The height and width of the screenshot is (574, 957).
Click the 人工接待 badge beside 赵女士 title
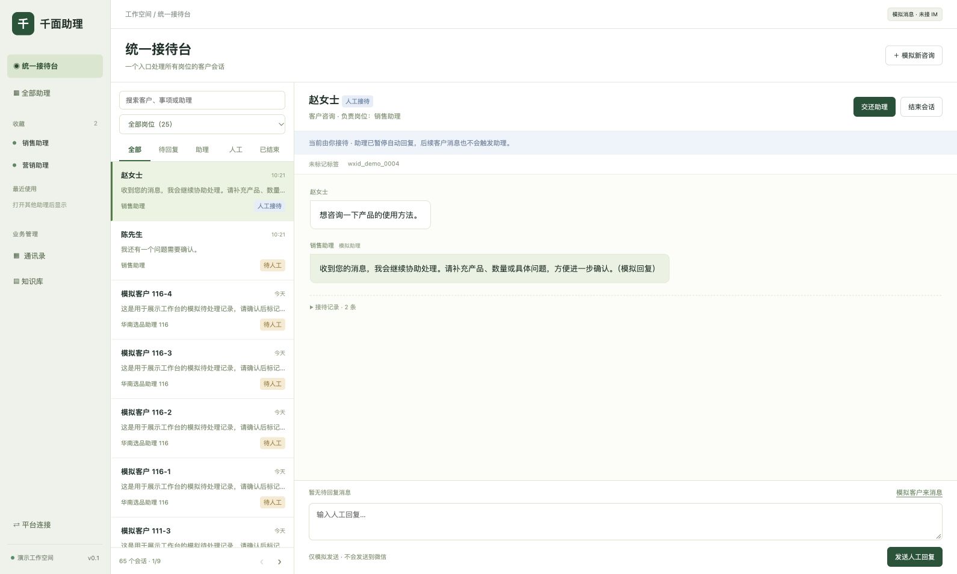(358, 102)
